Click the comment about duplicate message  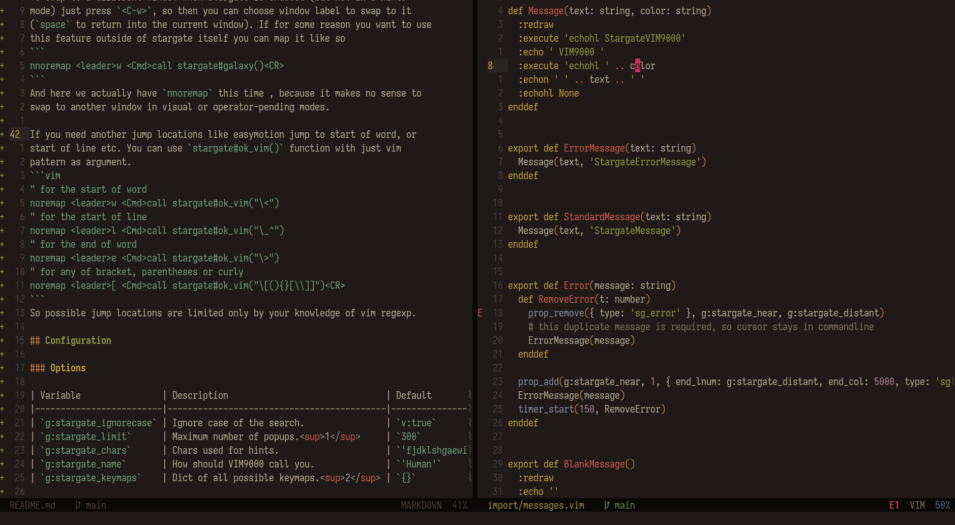(x=701, y=327)
